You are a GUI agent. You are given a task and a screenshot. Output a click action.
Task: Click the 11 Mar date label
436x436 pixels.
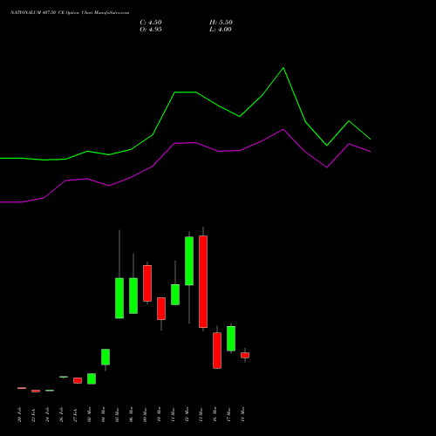click(173, 415)
